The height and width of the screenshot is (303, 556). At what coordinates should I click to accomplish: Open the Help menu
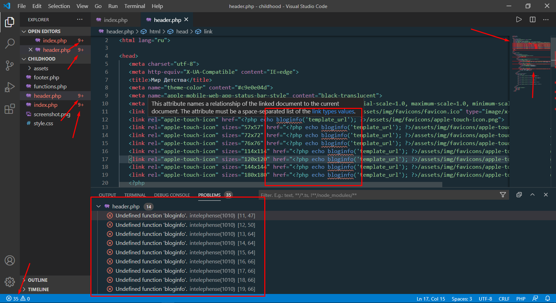click(x=157, y=6)
